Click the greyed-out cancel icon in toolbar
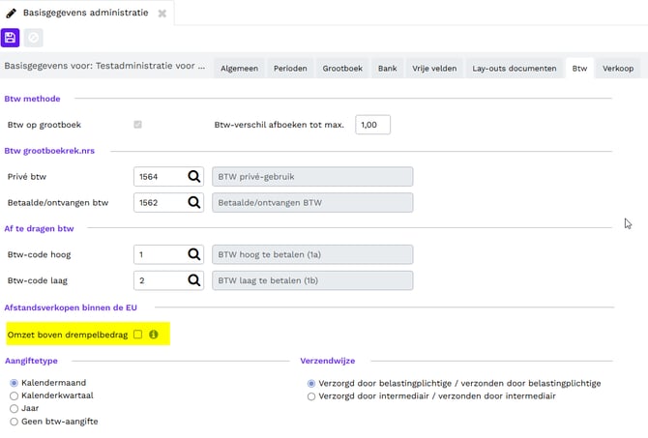 [x=33, y=38]
